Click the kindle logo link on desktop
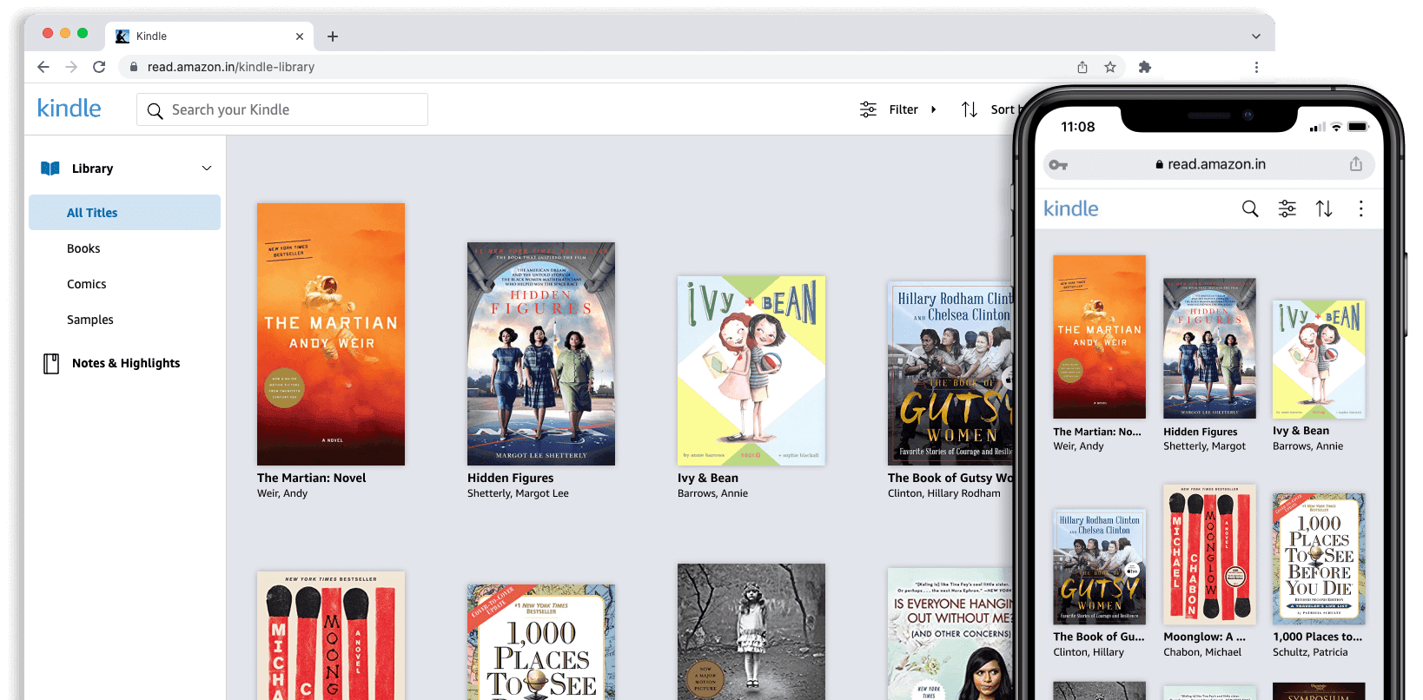Screen dimensions: 1423x700 point(69,109)
